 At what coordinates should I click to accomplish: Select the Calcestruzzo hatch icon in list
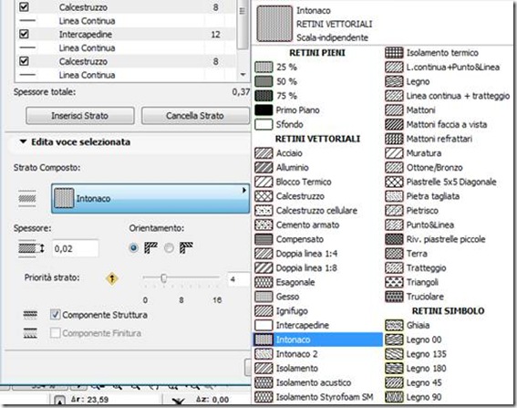point(264,196)
